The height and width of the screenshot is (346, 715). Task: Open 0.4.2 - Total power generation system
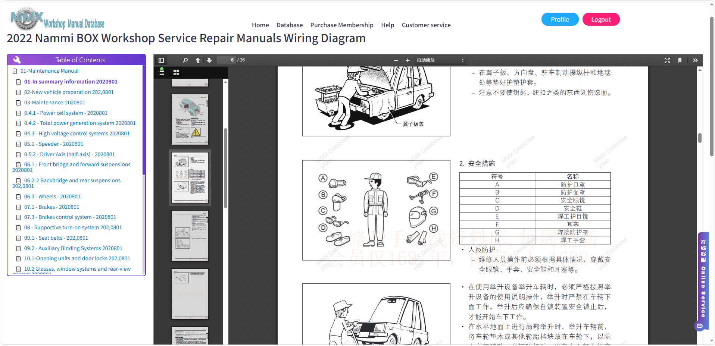80,123
